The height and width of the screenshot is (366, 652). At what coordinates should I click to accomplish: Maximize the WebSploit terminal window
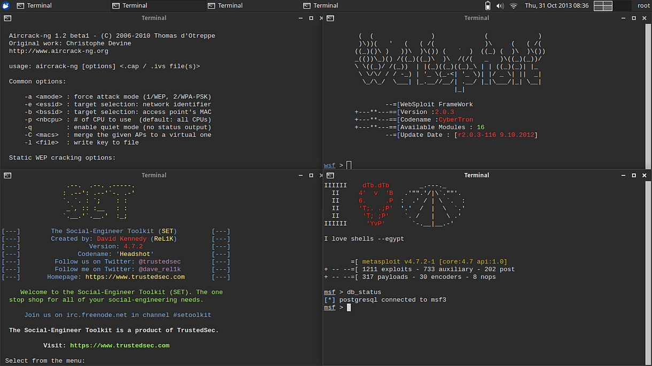pyautogui.click(x=634, y=18)
